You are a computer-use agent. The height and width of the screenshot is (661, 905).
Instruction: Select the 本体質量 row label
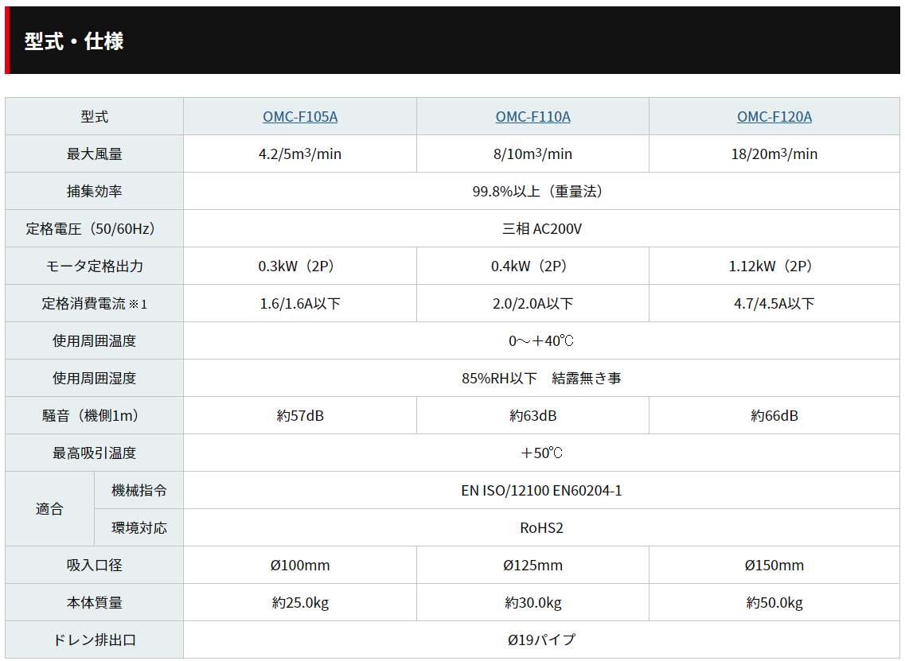point(95,603)
